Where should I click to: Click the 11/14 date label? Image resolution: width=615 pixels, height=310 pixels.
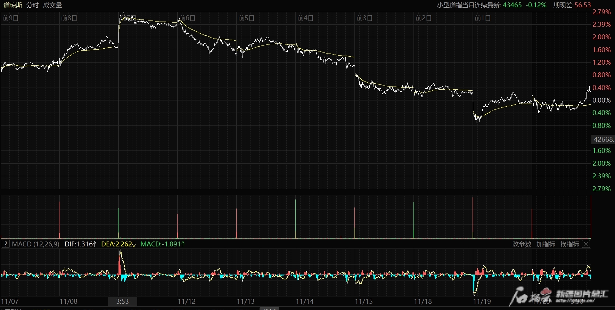pos(305,301)
